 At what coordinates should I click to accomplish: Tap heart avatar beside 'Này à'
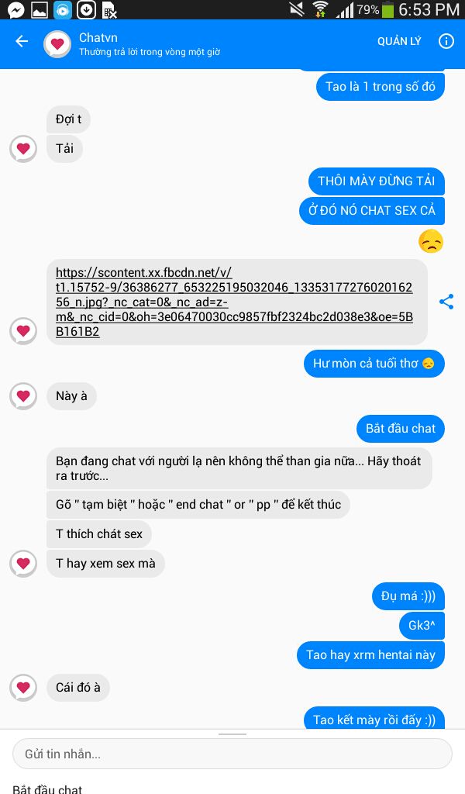(x=23, y=396)
